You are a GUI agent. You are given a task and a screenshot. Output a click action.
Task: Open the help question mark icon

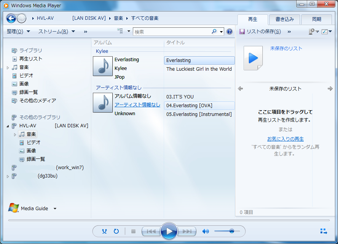click(x=230, y=32)
